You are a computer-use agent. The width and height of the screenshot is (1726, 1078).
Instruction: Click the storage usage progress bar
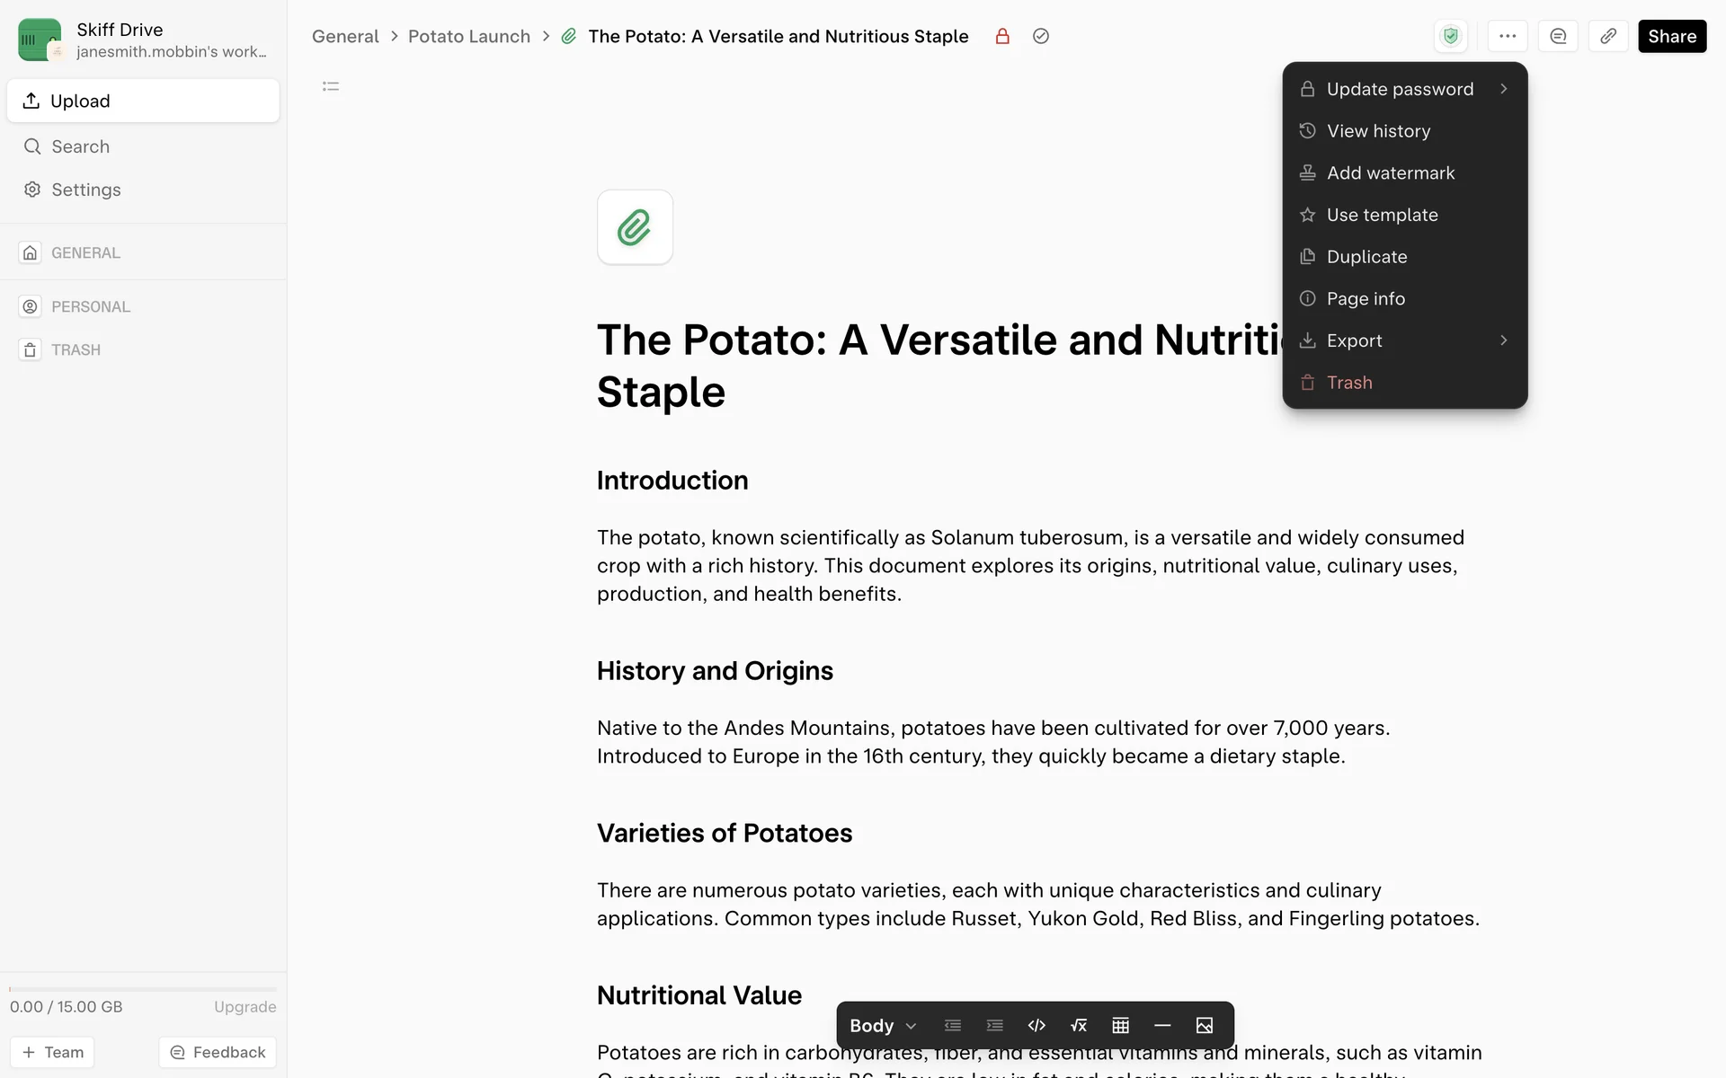pyautogui.click(x=143, y=989)
